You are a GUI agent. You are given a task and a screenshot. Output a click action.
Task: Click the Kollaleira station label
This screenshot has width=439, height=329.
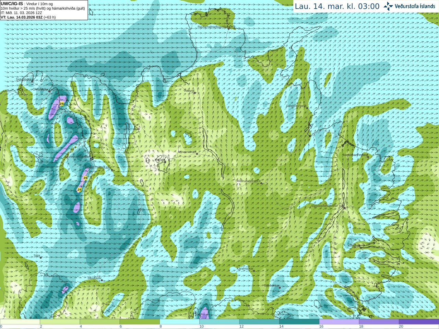click(x=354, y=246)
